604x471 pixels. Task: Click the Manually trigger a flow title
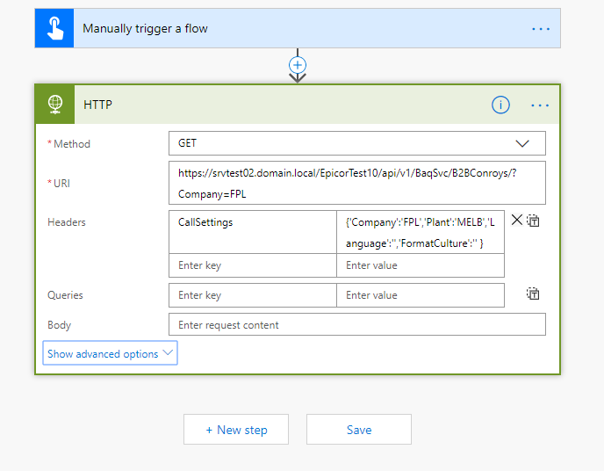click(x=145, y=28)
